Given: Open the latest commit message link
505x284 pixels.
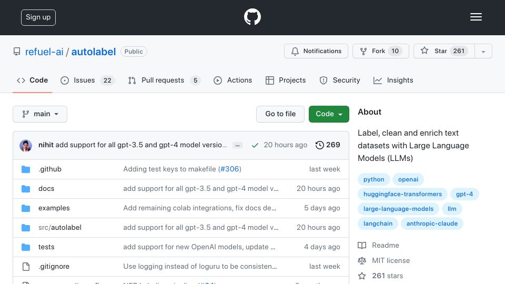Looking at the screenshot, I should pyautogui.click(x=141, y=145).
